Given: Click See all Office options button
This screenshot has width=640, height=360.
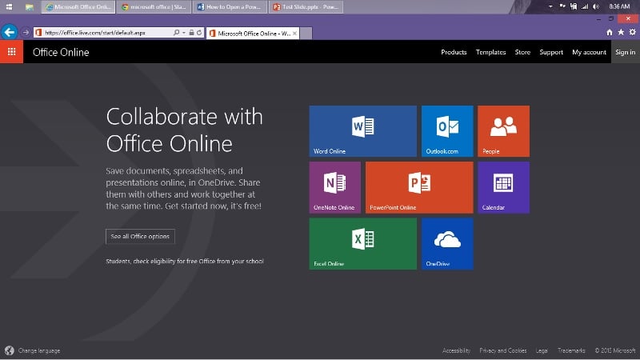Looking at the screenshot, I should (140, 236).
